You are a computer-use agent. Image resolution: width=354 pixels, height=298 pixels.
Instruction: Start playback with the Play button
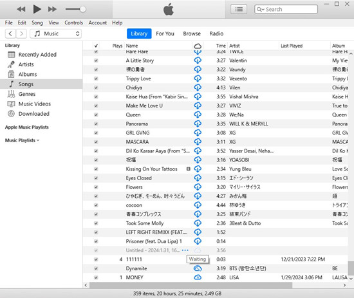tap(37, 9)
